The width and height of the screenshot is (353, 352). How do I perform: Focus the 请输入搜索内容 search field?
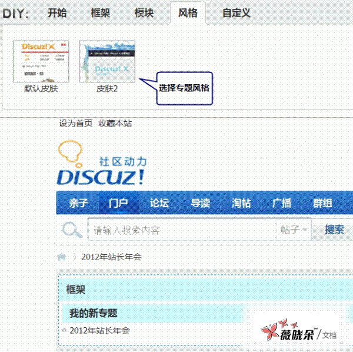pyautogui.click(x=181, y=230)
